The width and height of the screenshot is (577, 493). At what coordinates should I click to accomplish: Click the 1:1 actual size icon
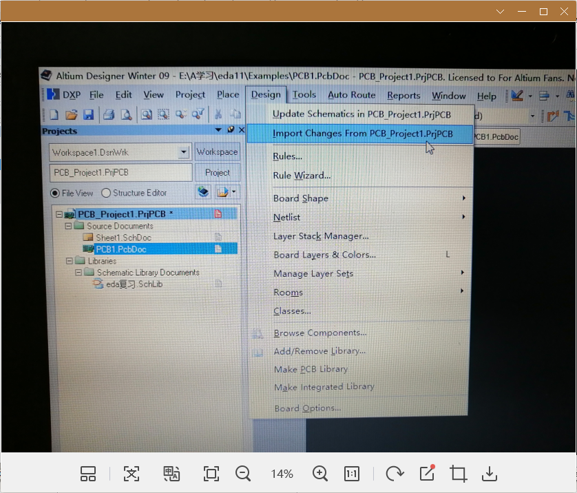tap(352, 474)
